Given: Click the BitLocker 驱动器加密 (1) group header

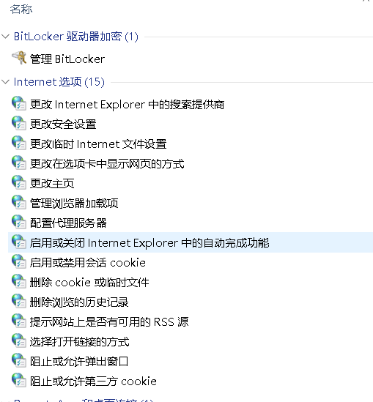Looking at the screenshot, I should [x=76, y=37].
